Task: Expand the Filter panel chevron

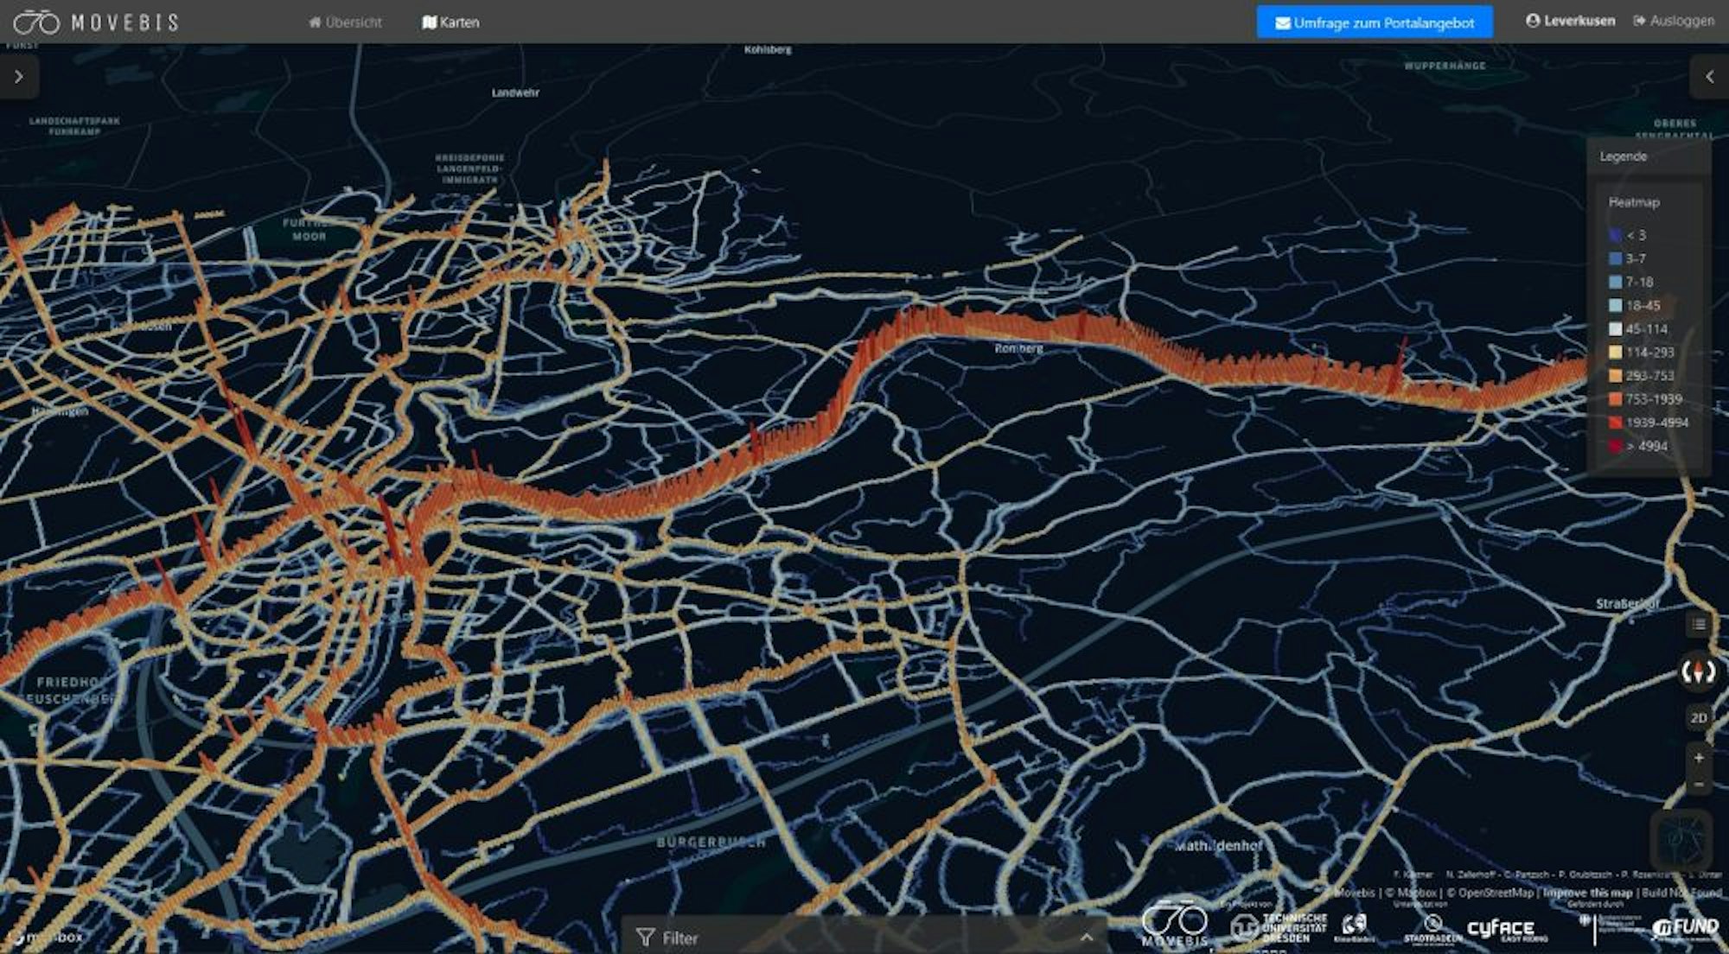Action: tap(1087, 938)
